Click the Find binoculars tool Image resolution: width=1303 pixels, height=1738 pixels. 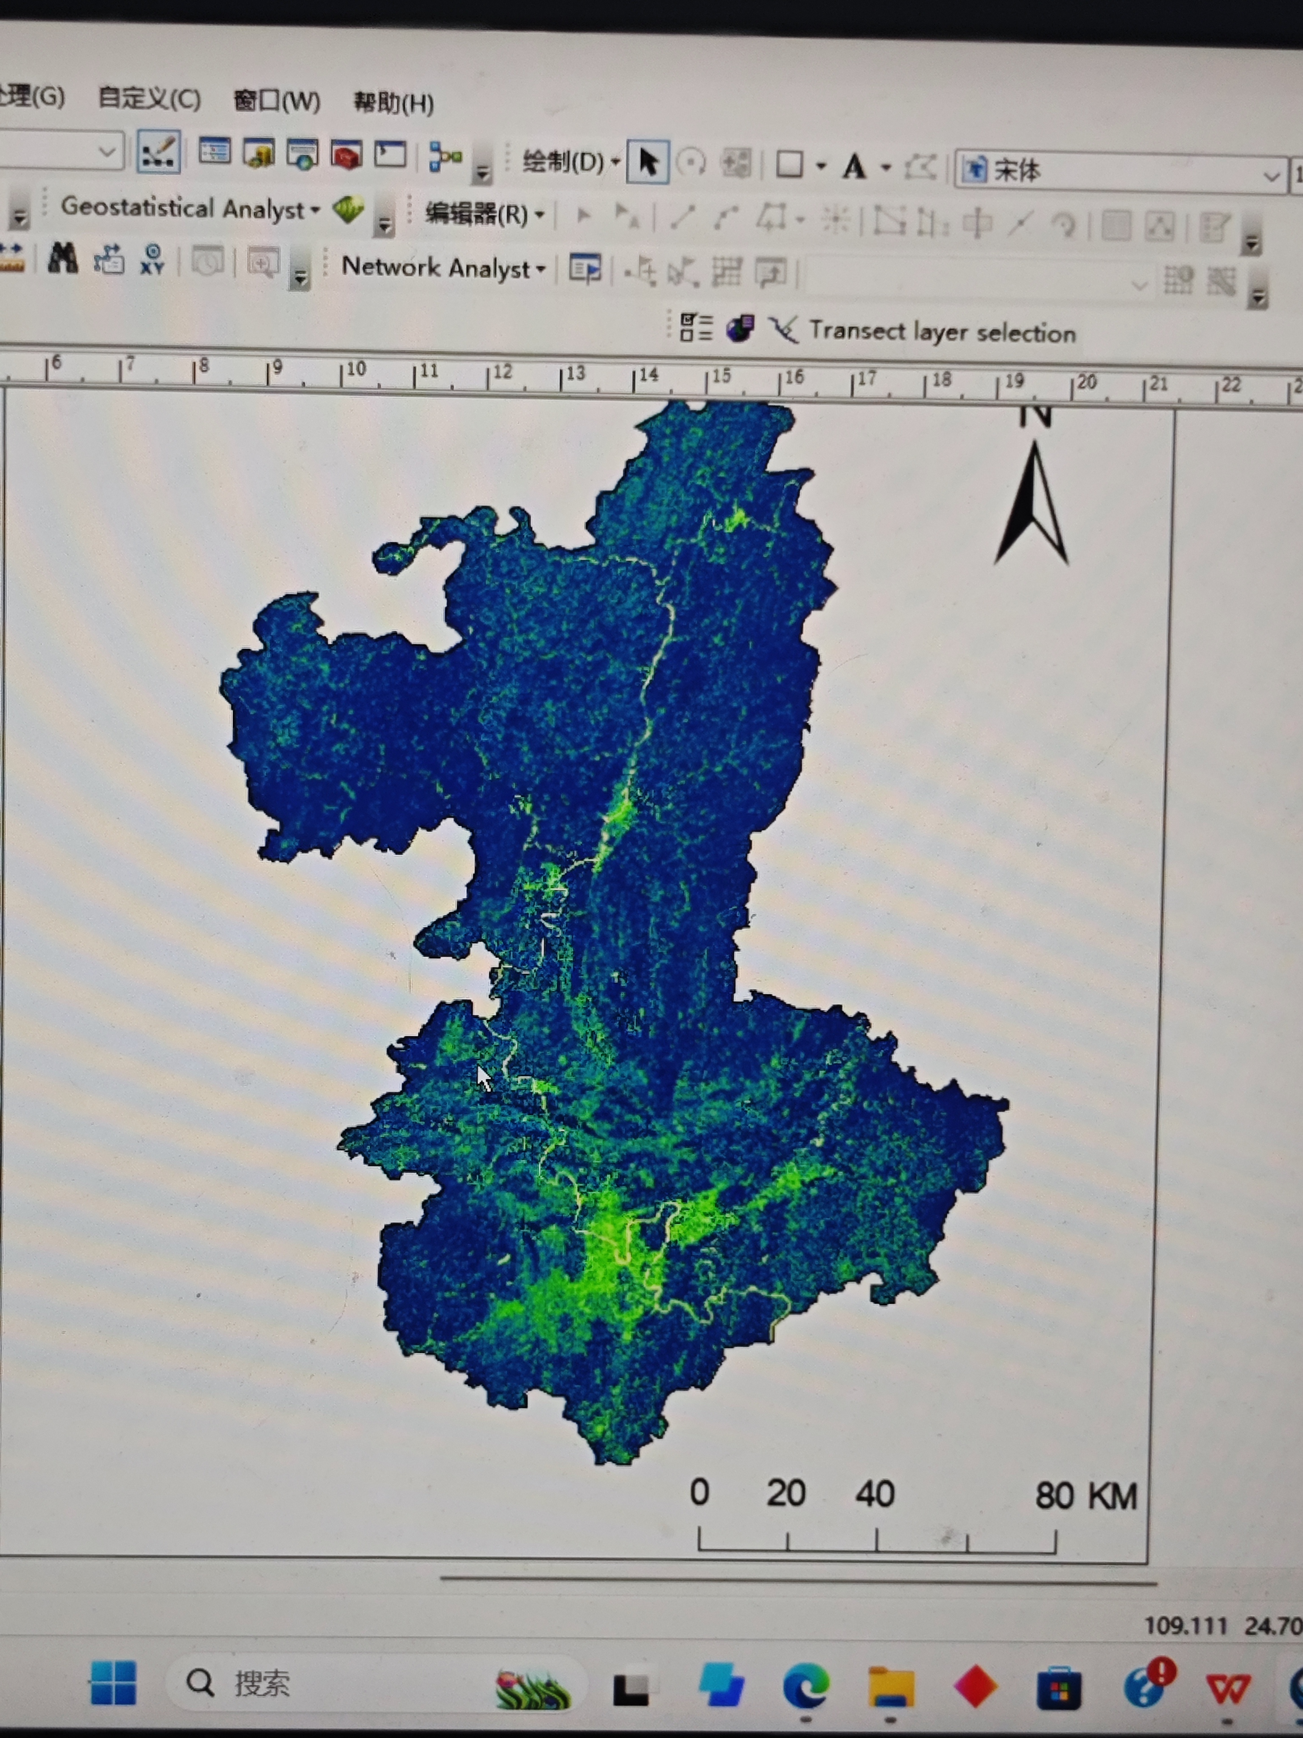tap(63, 258)
